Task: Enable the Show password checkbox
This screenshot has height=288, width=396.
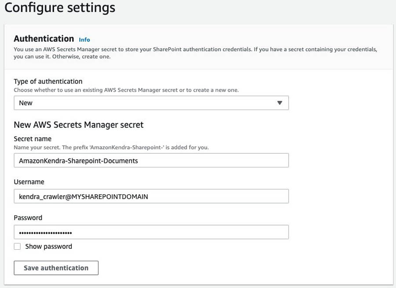Action: 17,247
